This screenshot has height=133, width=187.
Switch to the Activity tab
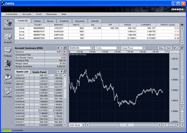(95, 21)
